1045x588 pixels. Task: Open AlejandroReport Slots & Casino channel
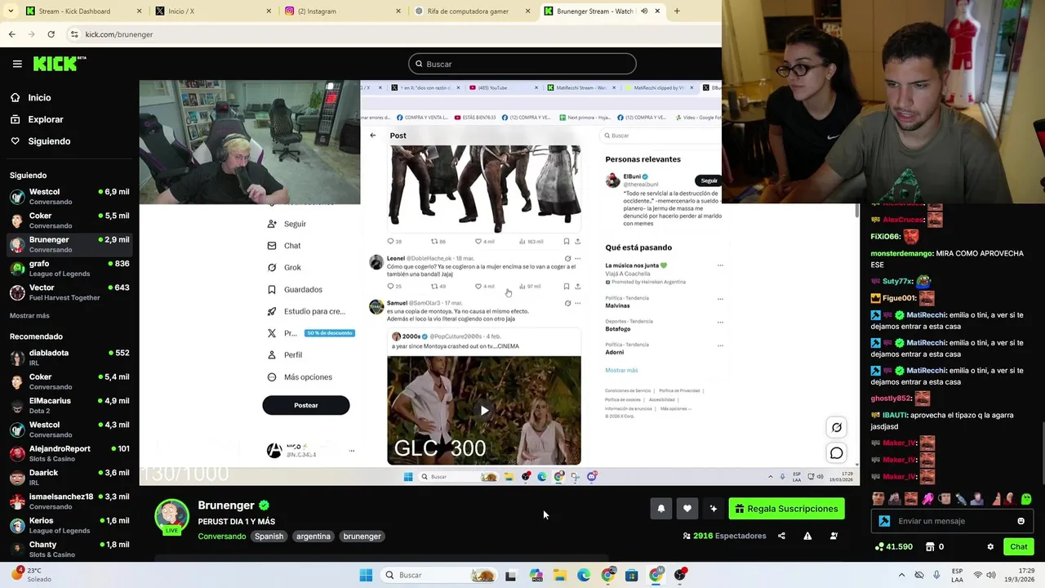coord(69,453)
